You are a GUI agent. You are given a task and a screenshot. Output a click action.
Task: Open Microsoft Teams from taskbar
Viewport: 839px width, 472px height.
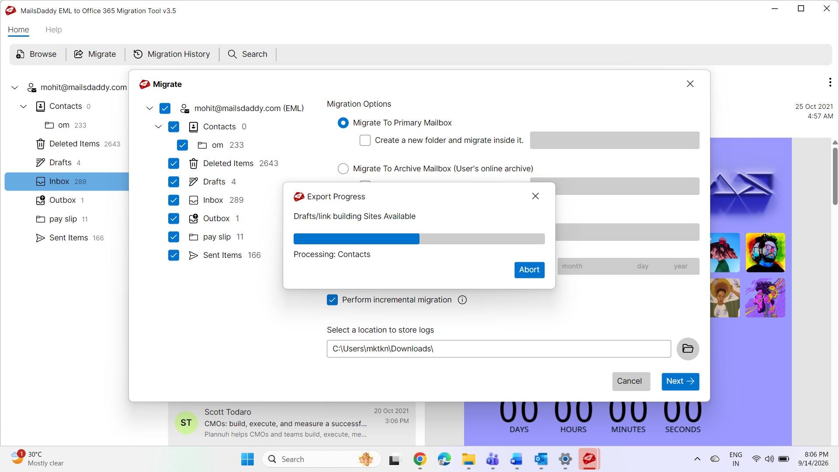[x=492, y=459]
